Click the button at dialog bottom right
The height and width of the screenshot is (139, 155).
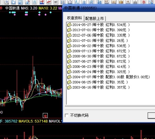(151, 115)
